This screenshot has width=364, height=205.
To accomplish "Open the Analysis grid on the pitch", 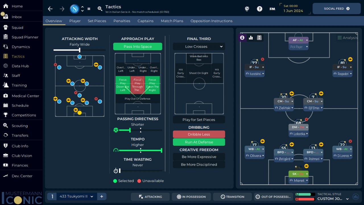I will tap(348, 38).
